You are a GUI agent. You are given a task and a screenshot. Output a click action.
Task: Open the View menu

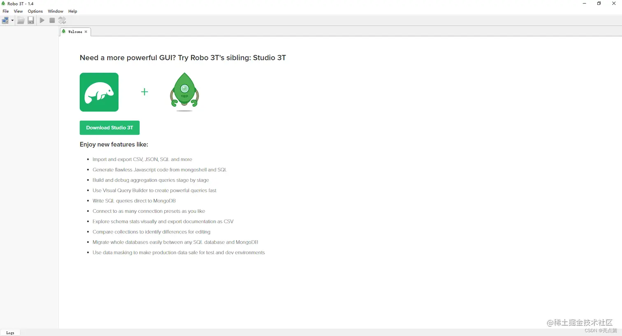coord(18,11)
